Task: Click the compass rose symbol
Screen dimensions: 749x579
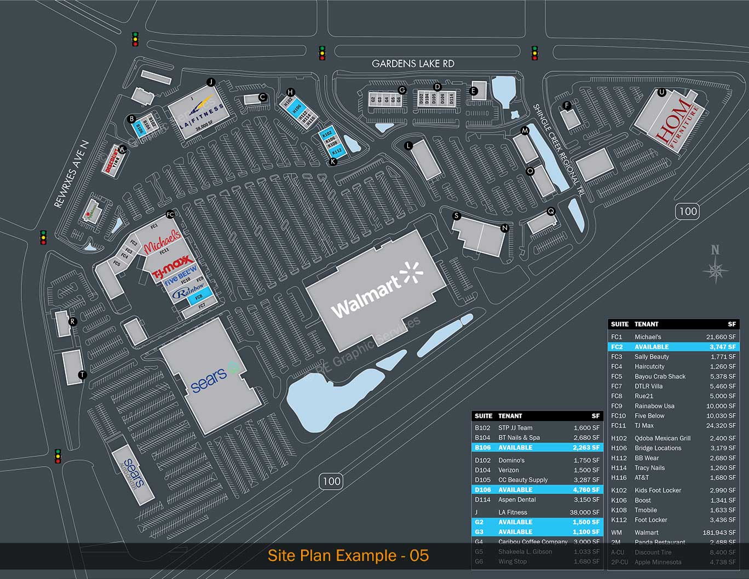Action: (715, 270)
